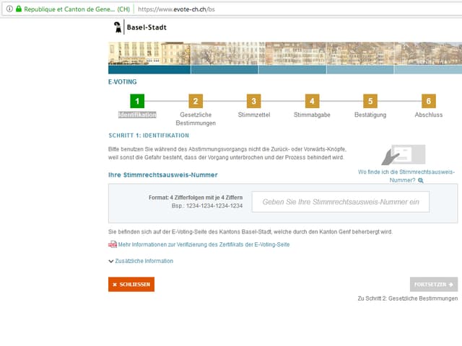Screen dimensions: 462x346
Task: Click the Abschluss step label
Action: [x=429, y=115]
